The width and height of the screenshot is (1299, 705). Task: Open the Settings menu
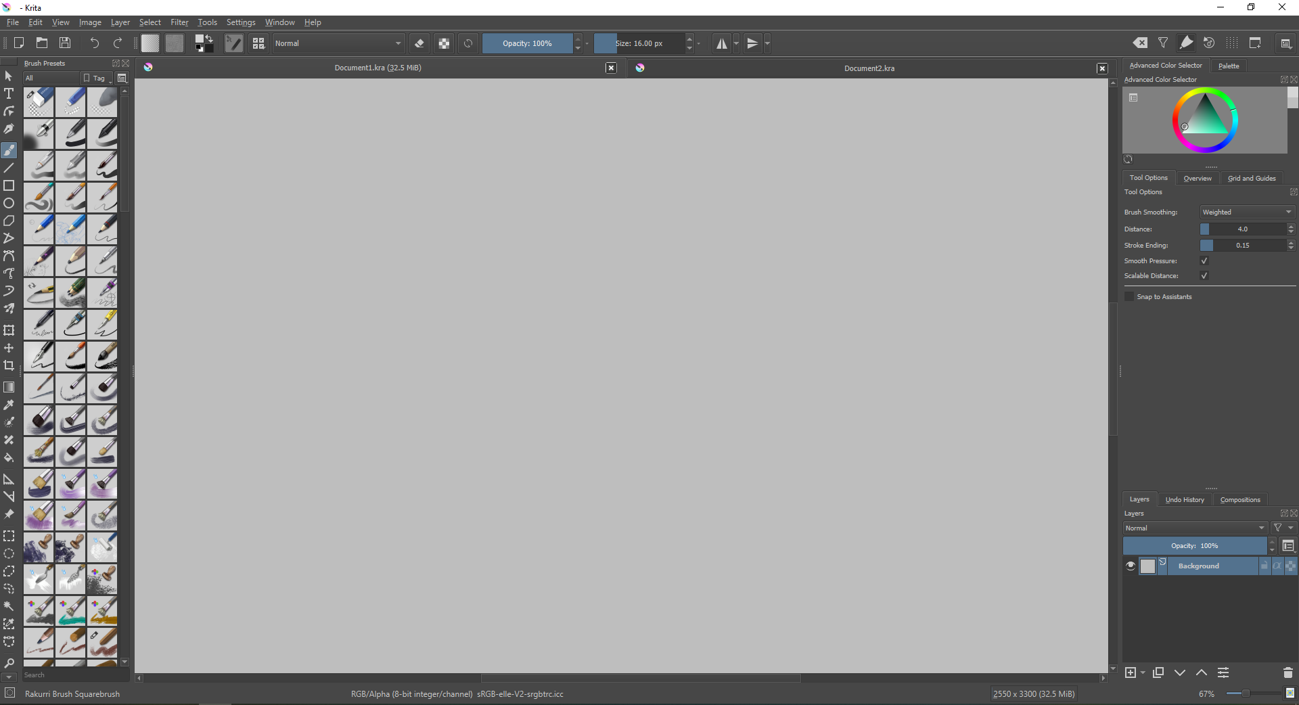click(241, 22)
